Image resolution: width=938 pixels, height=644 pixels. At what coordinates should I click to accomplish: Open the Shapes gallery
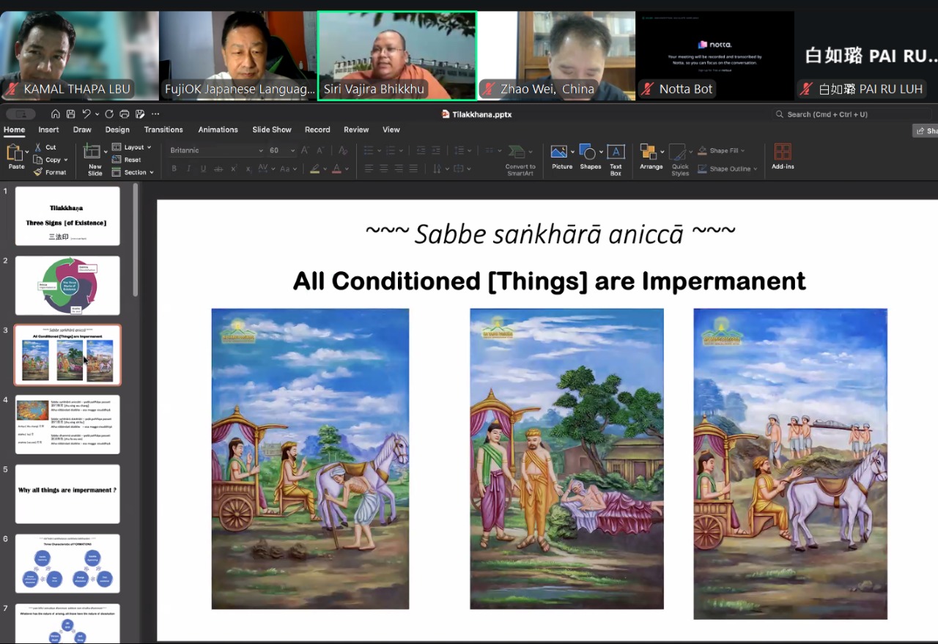coord(590,157)
